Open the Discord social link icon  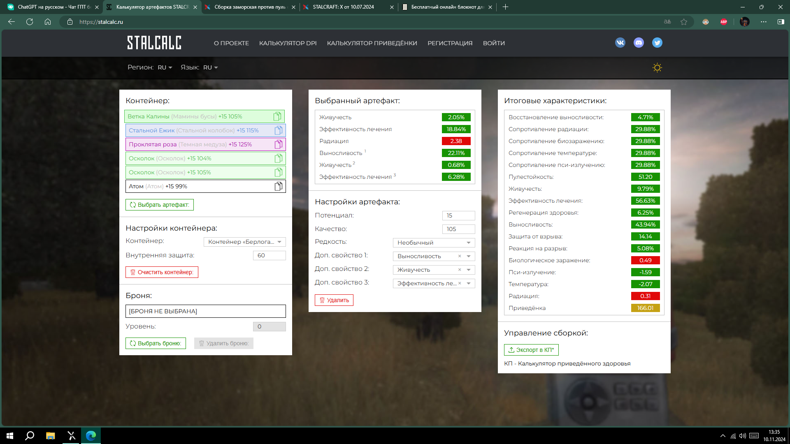639,43
